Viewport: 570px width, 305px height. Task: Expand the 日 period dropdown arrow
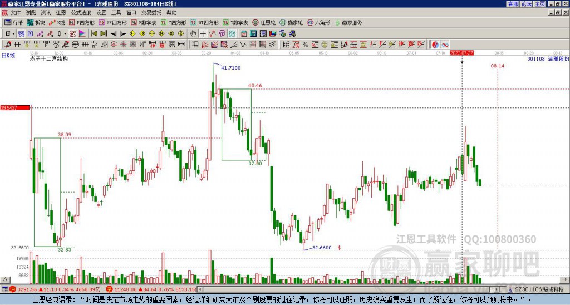click(x=13, y=34)
